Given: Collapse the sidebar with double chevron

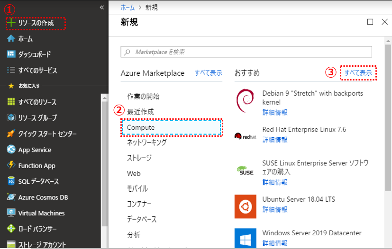Looking at the screenshot, I should click(x=102, y=8).
